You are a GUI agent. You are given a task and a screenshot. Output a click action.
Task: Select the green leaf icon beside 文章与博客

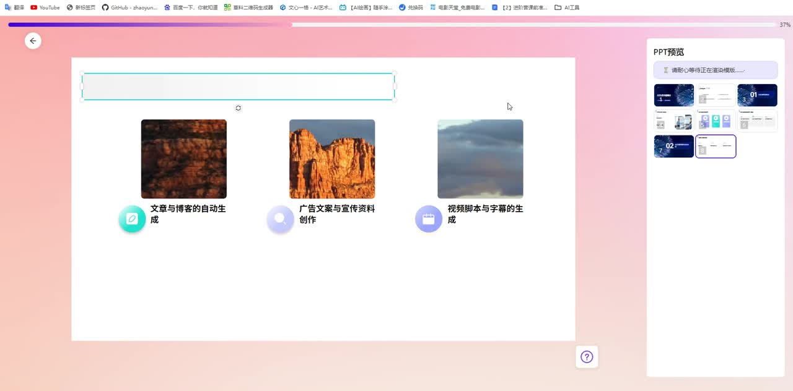click(x=132, y=219)
